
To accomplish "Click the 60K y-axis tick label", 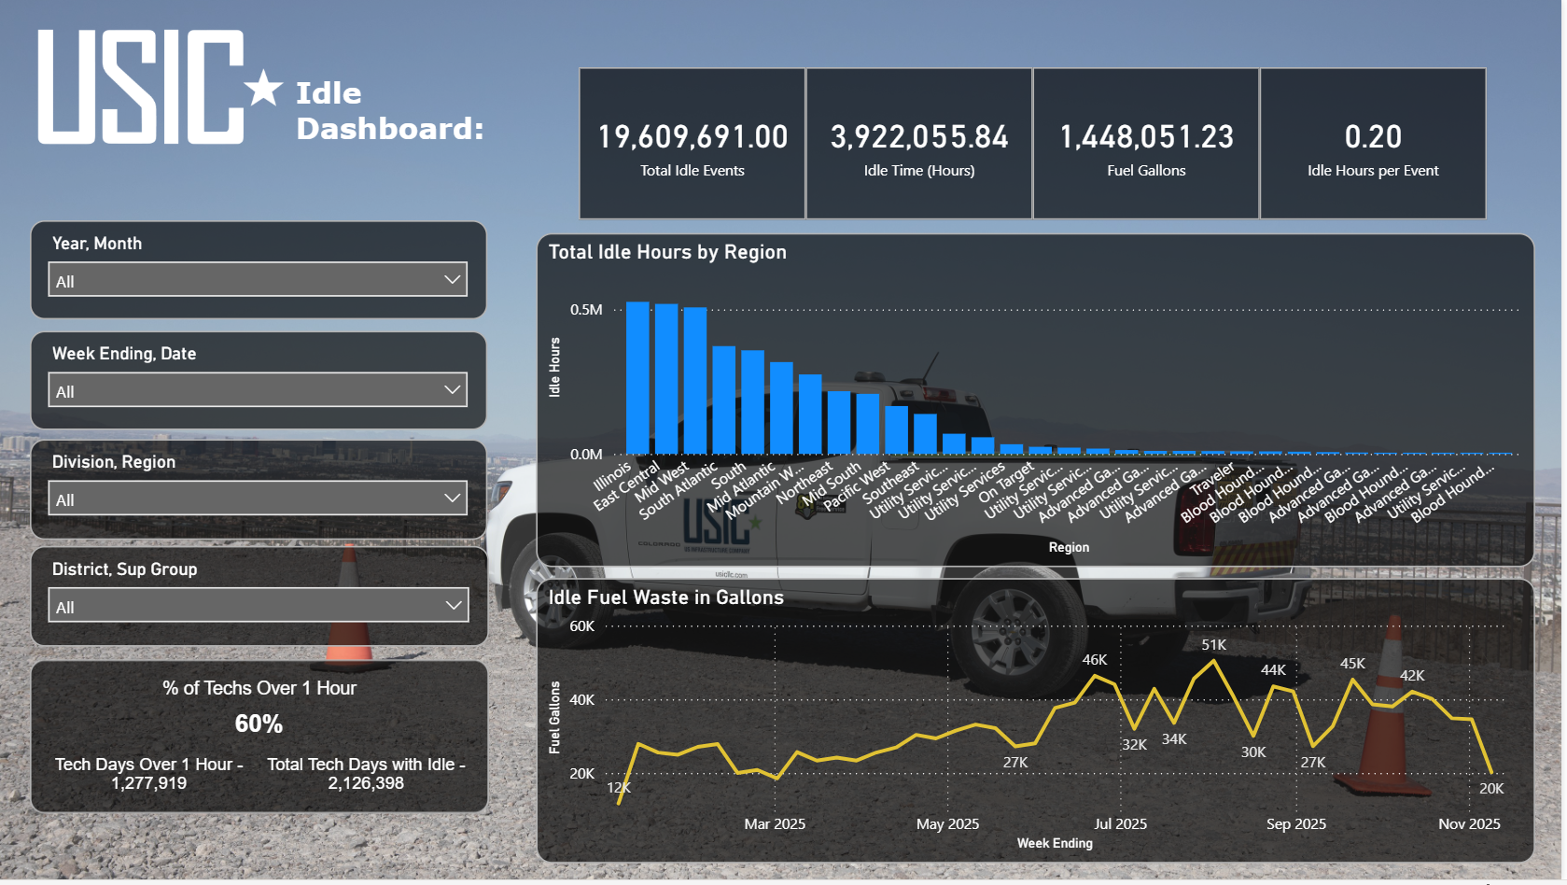I will [581, 626].
